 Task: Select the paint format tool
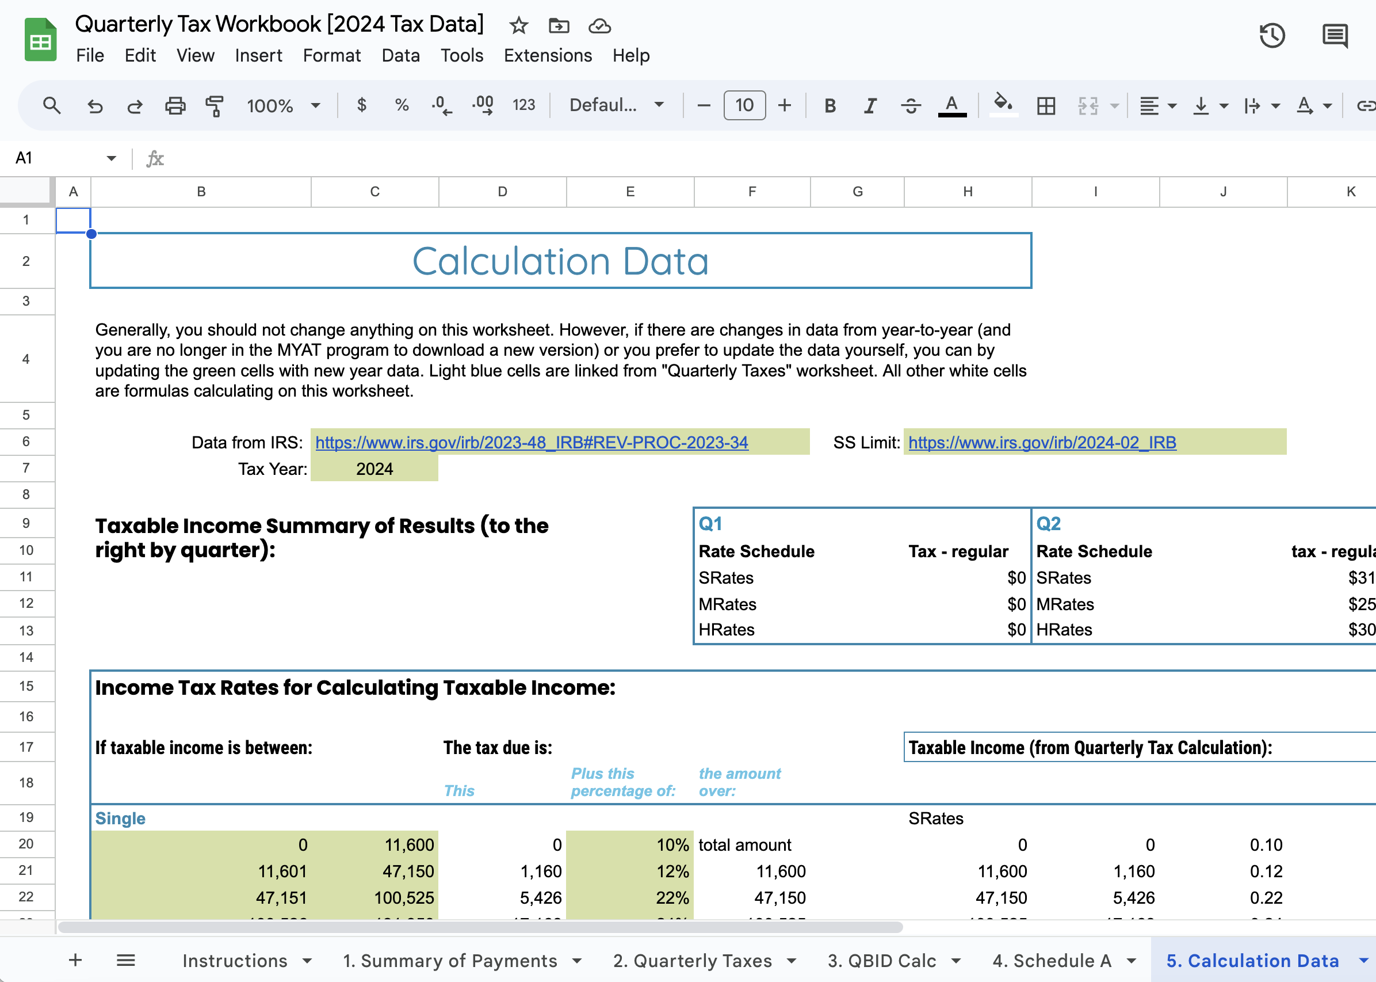[214, 106]
